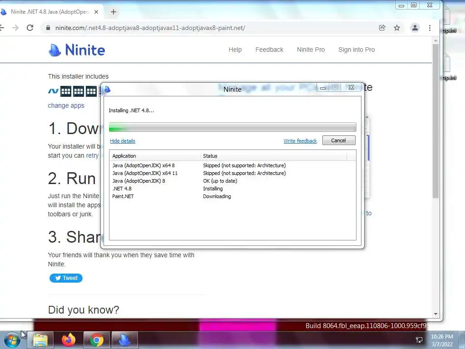Select the Paint.NET row

click(232, 196)
